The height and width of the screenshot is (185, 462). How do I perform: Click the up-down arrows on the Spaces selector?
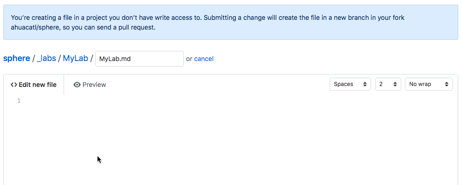click(x=365, y=84)
